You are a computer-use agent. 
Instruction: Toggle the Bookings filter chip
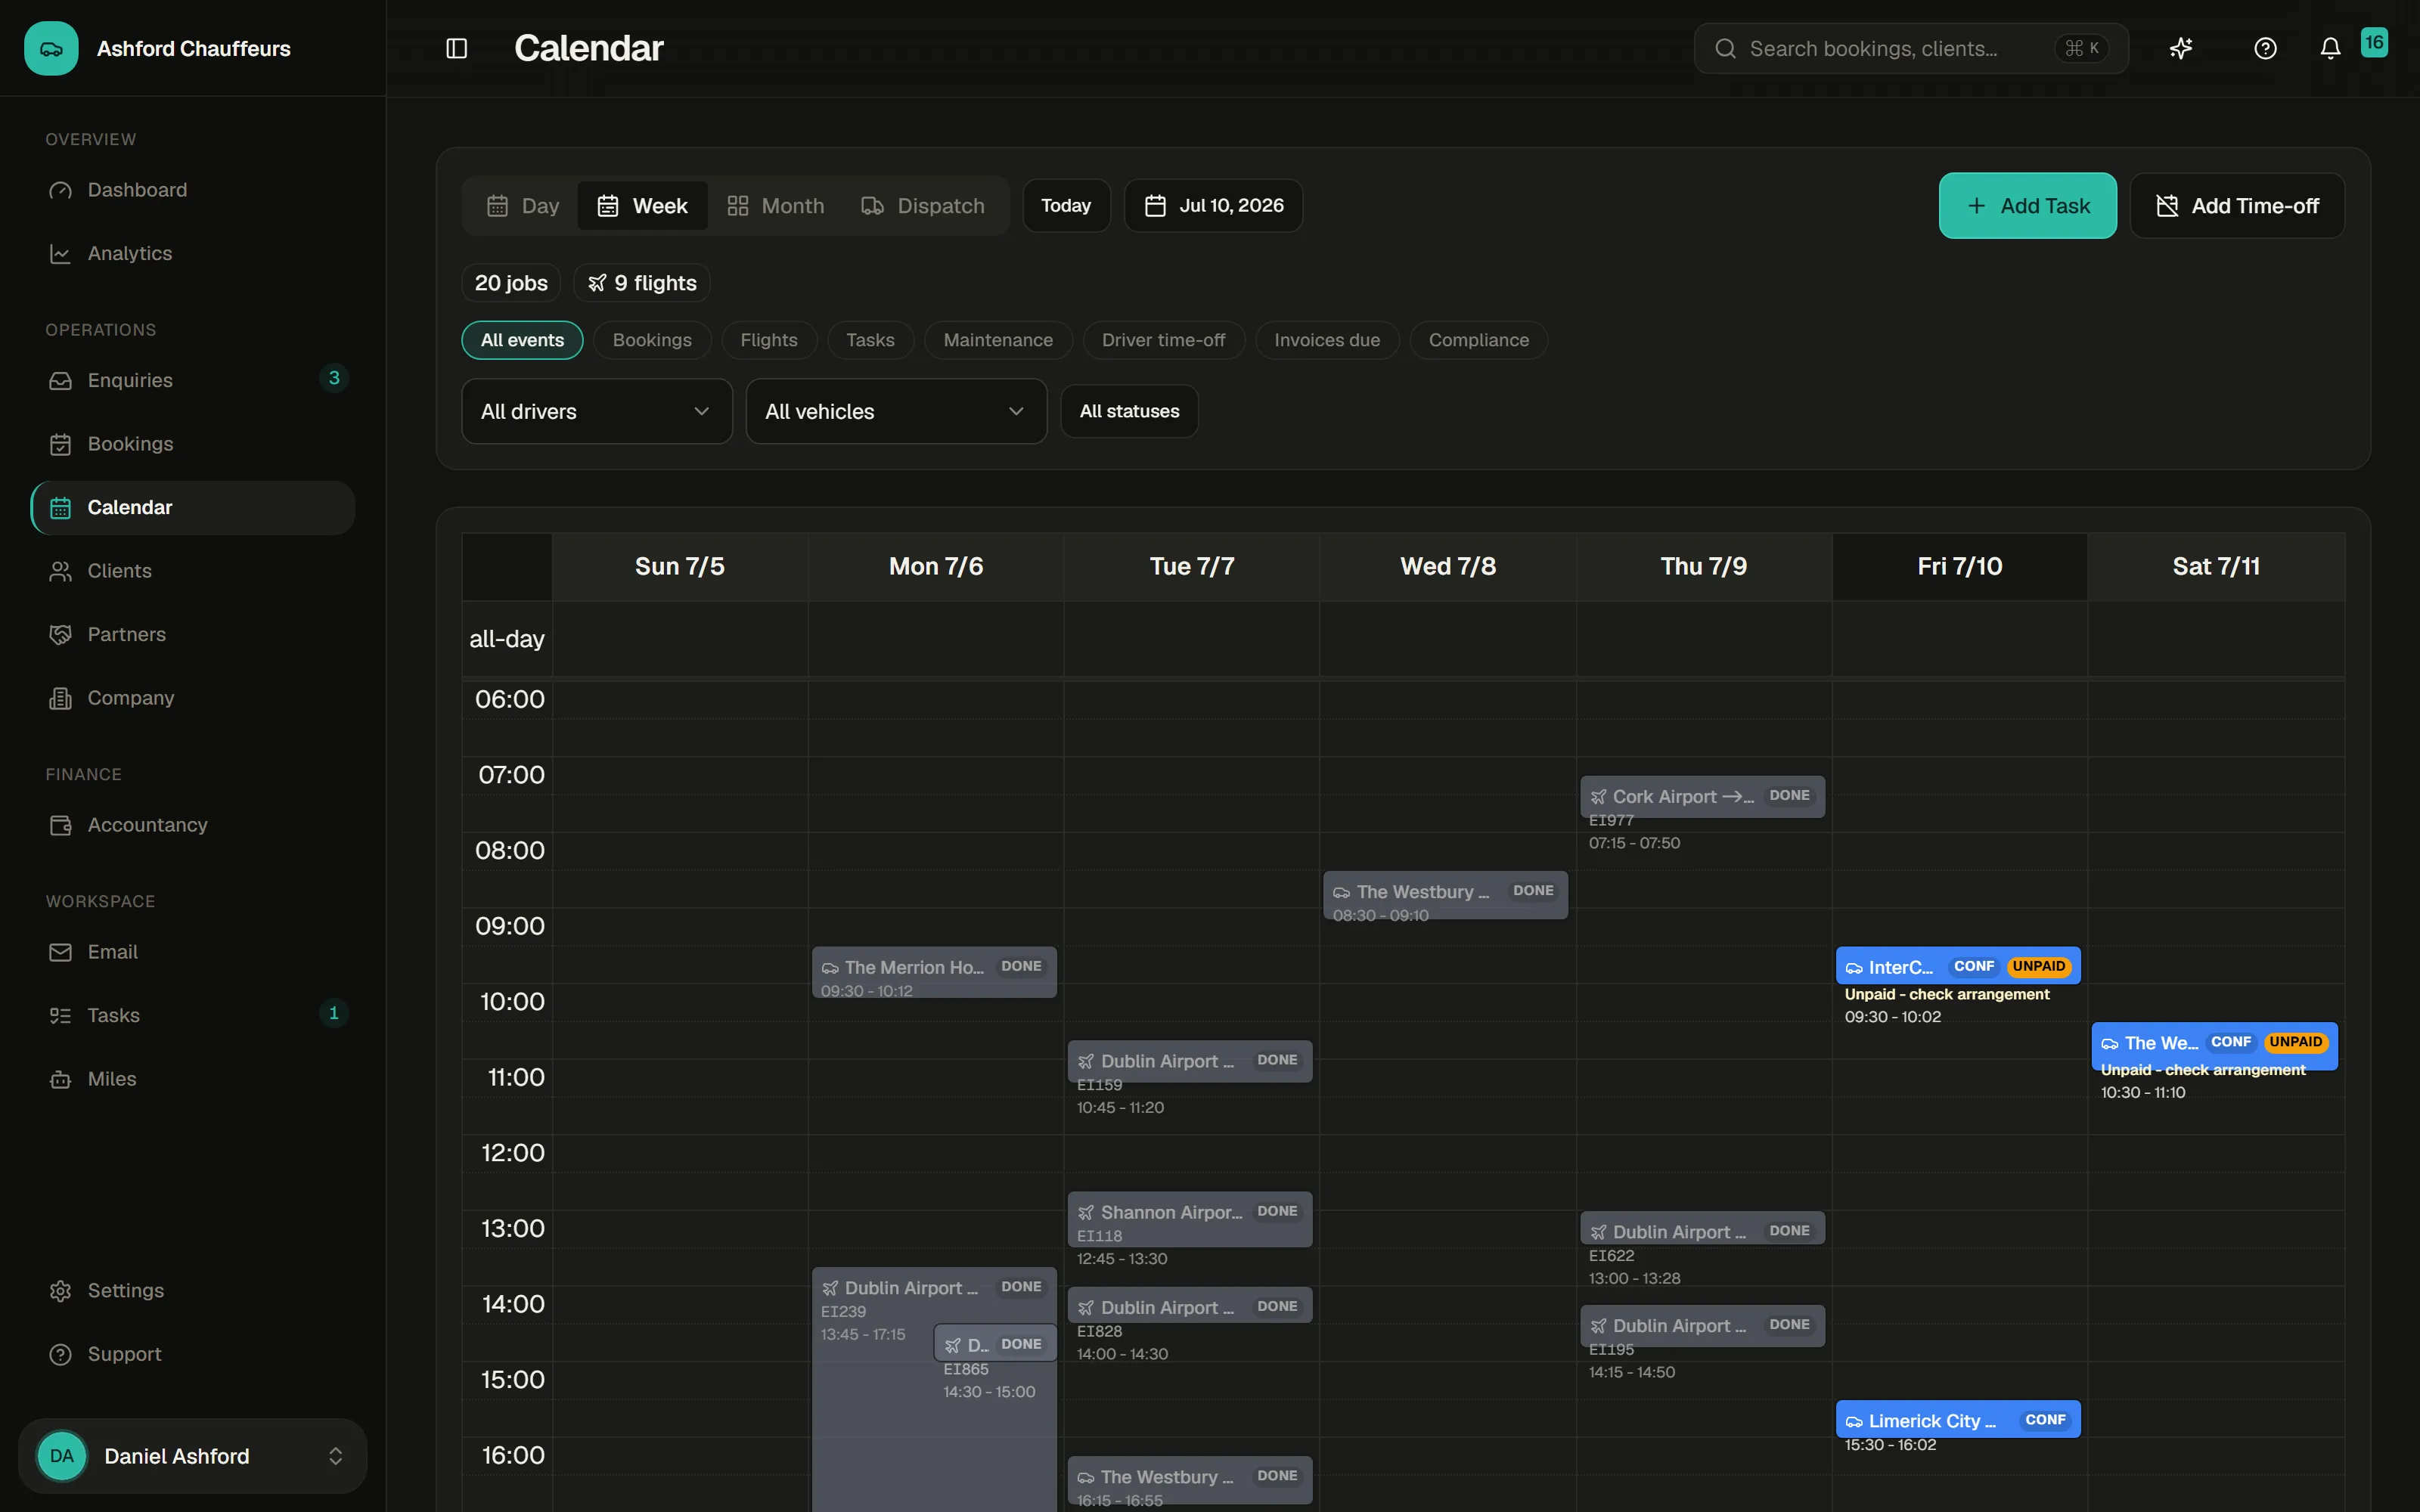click(652, 340)
